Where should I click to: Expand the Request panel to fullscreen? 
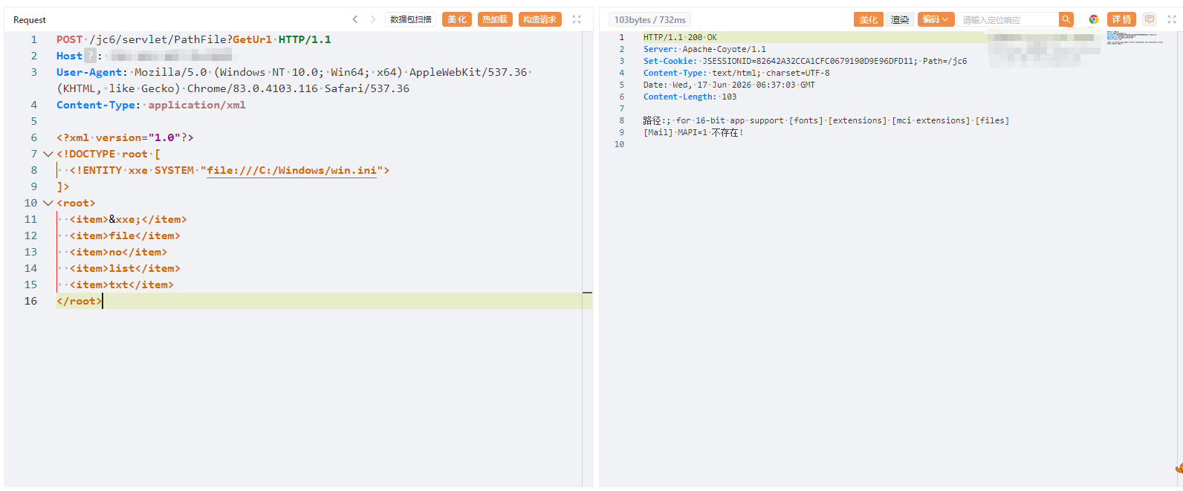(577, 19)
